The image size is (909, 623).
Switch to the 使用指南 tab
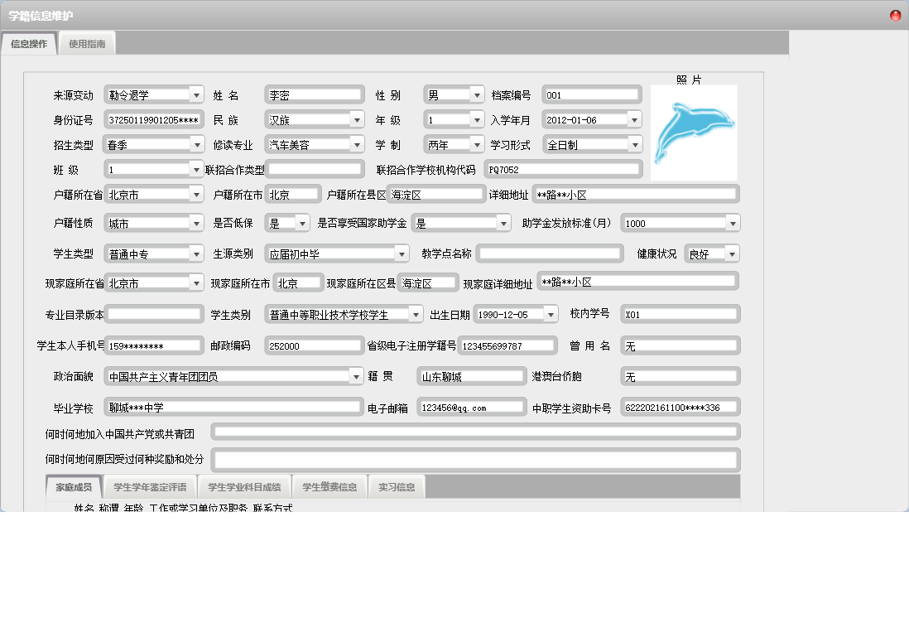pos(87,45)
